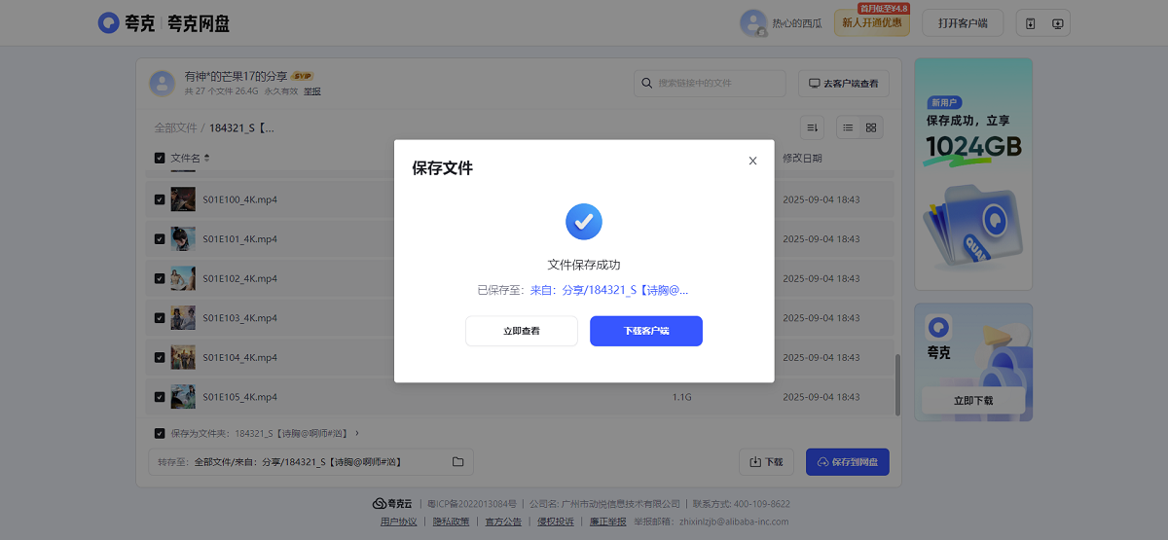The height and width of the screenshot is (540, 1168).
Task: Open the S01E103_4K.mp4 video thumbnail
Action: [183, 318]
